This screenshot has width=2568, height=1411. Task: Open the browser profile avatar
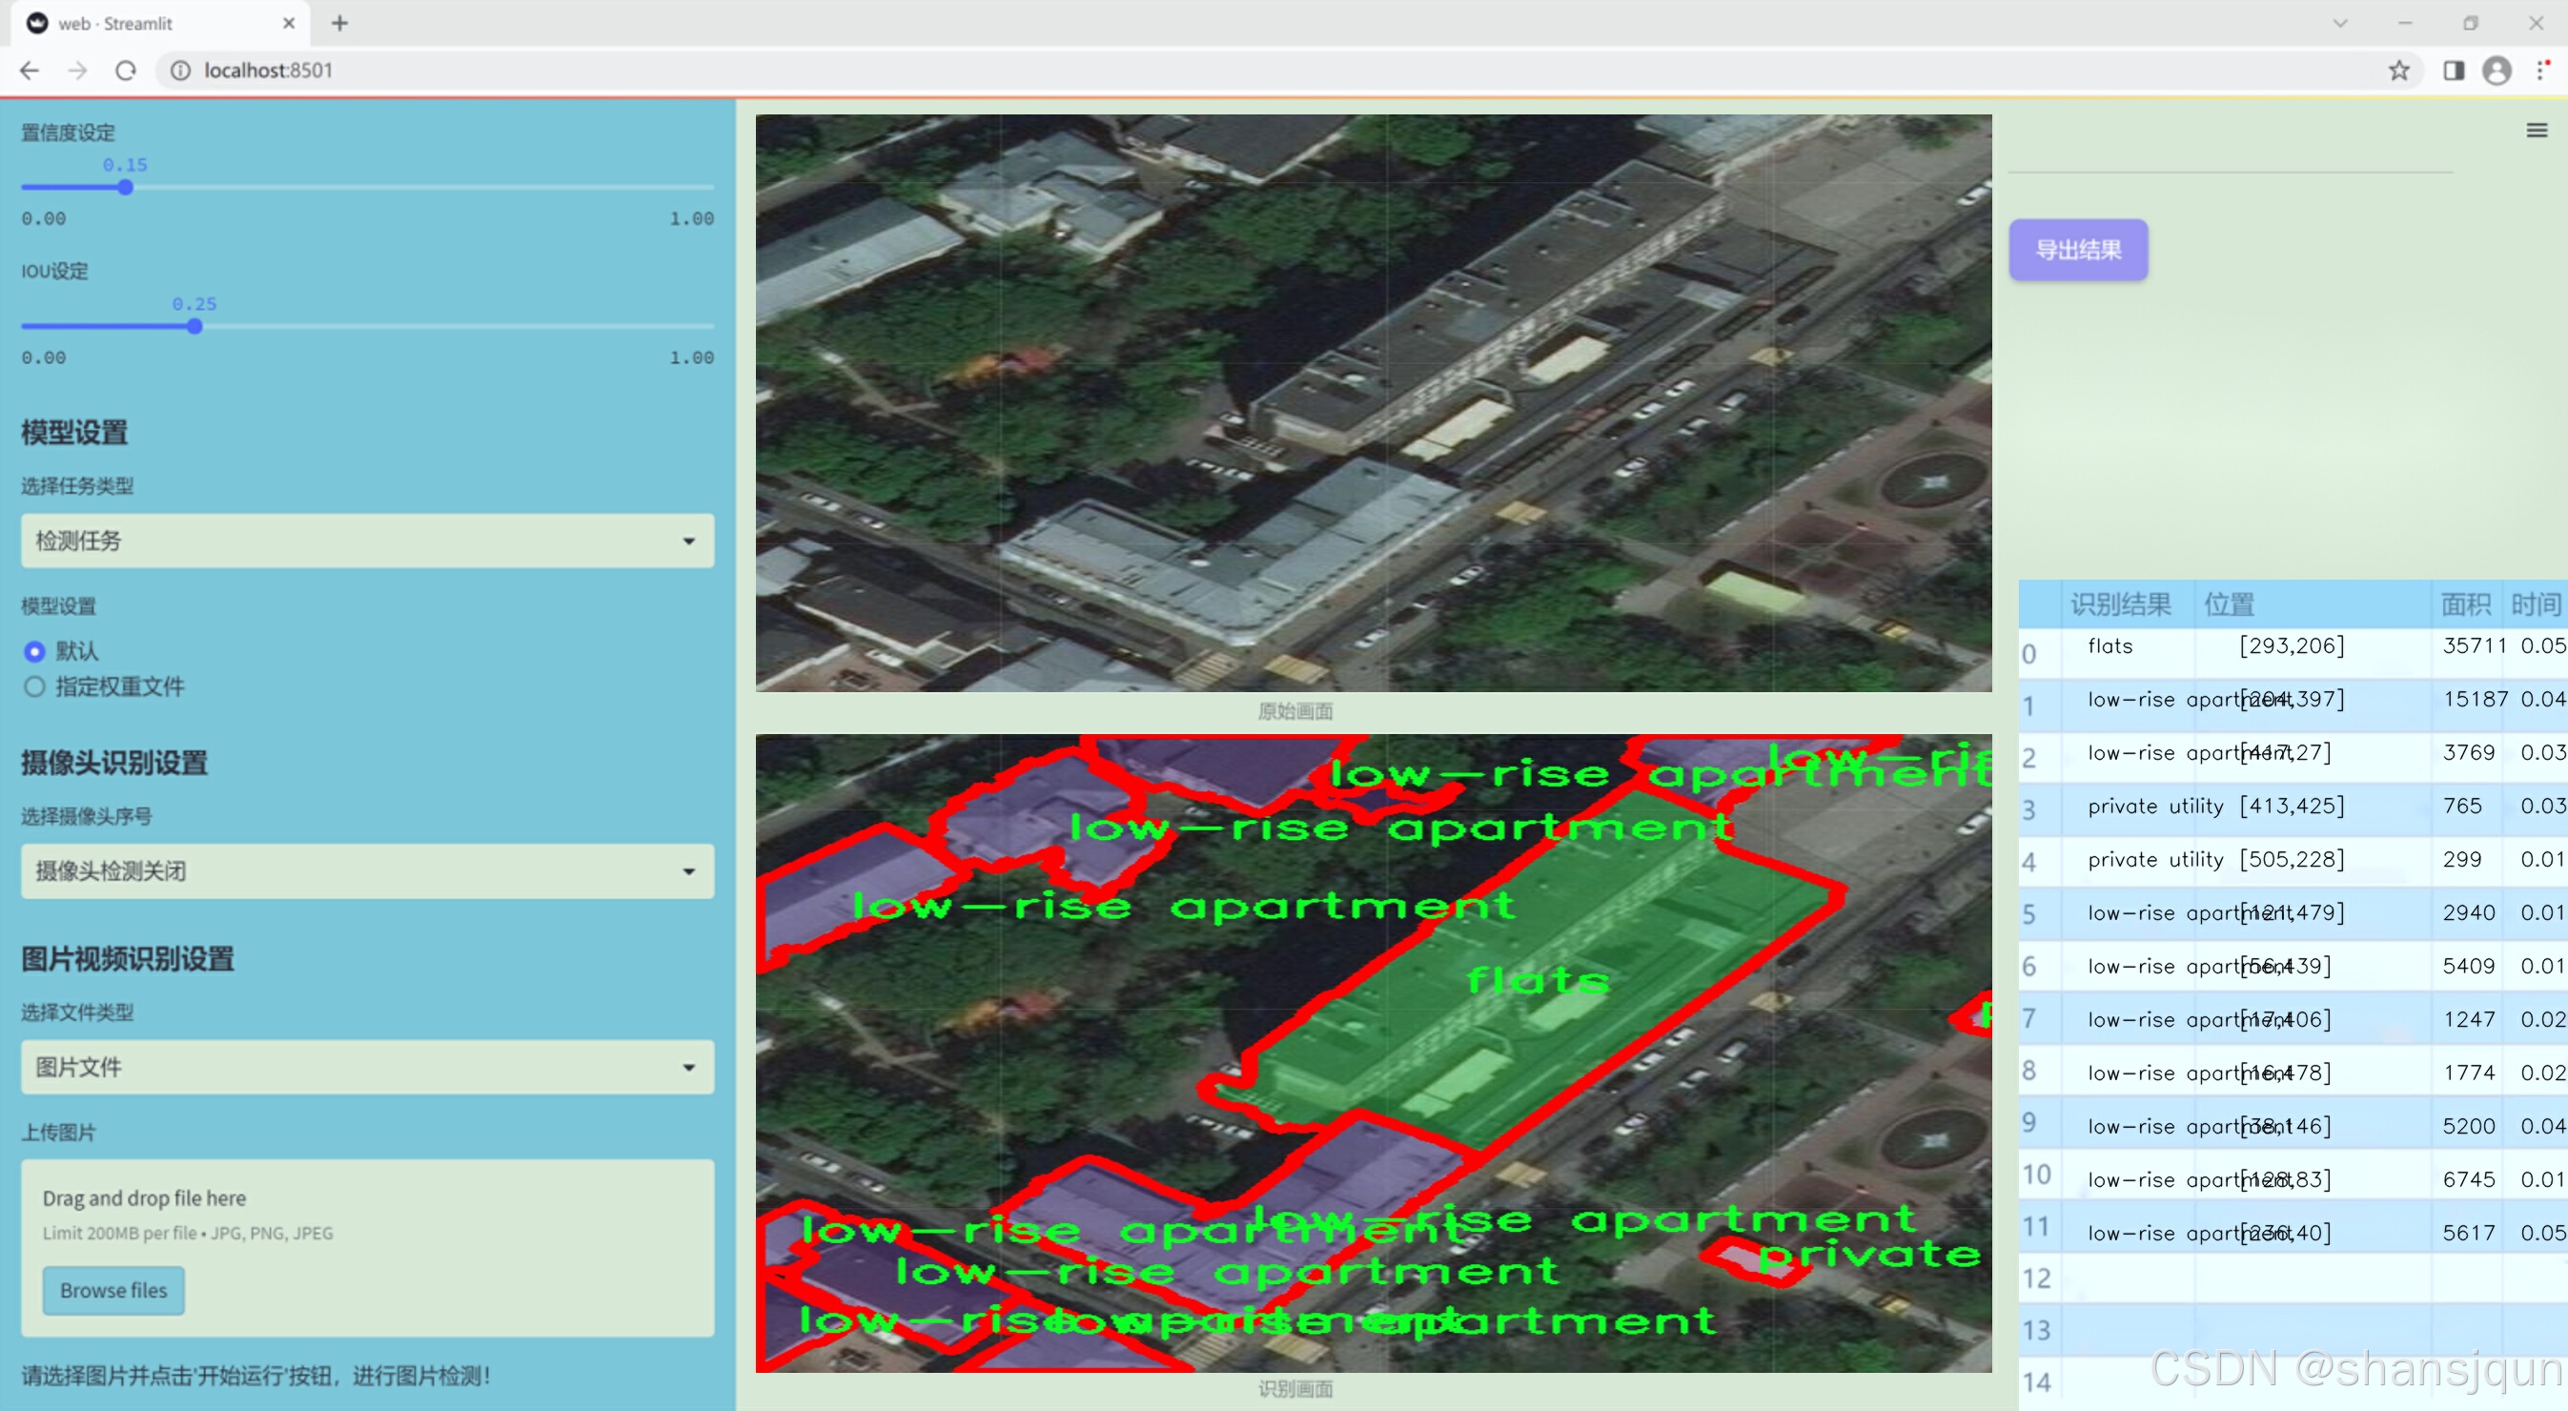point(2497,71)
